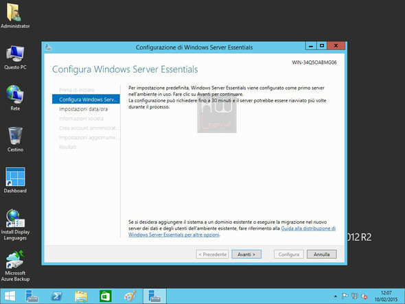Select the Install Display Languages shortcut
Screen dimensions: 405x304
(x=15, y=224)
